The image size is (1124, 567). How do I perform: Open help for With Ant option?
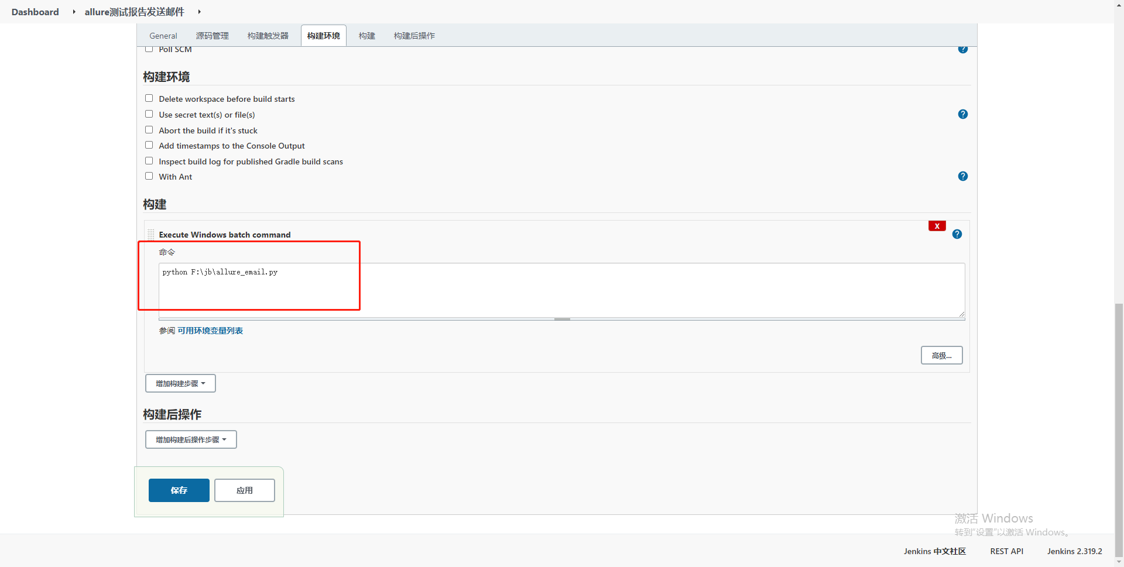pyautogui.click(x=962, y=176)
